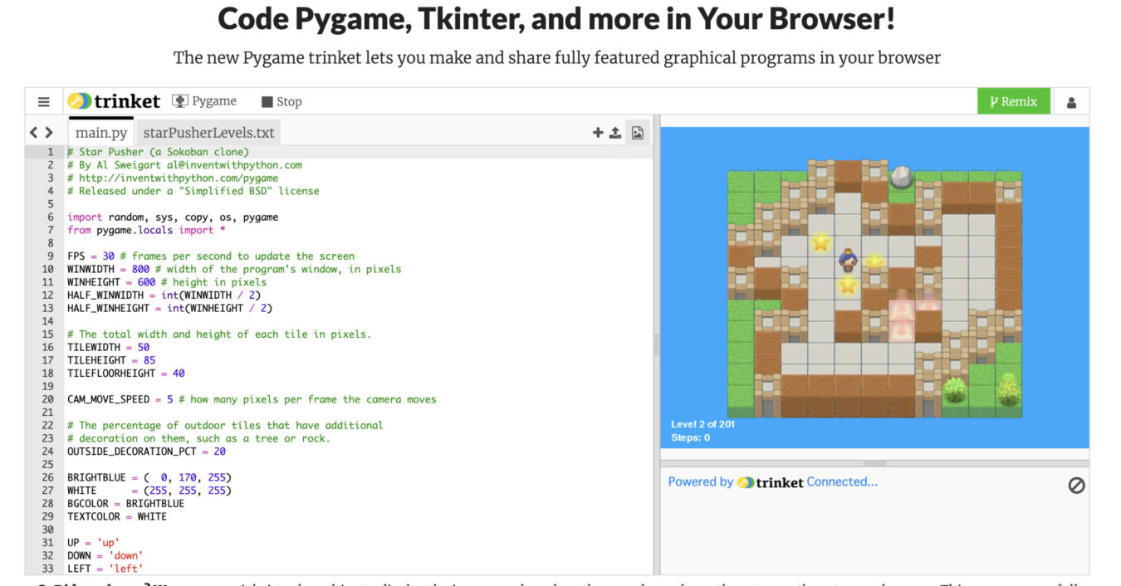Click line number 20 in the gutter

pos(49,399)
